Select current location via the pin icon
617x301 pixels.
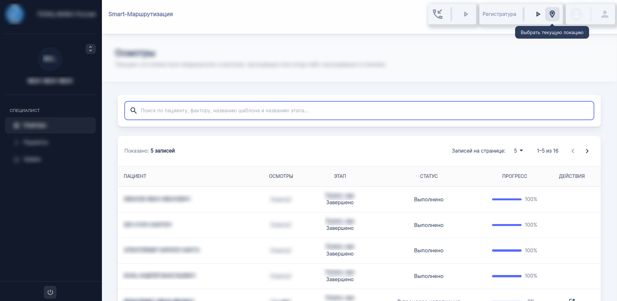point(552,14)
